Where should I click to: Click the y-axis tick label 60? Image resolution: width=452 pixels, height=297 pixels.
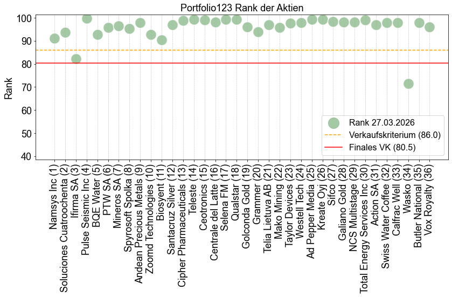click(x=25, y=110)
